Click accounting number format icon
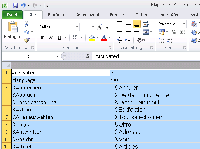 [x=162, y=32]
